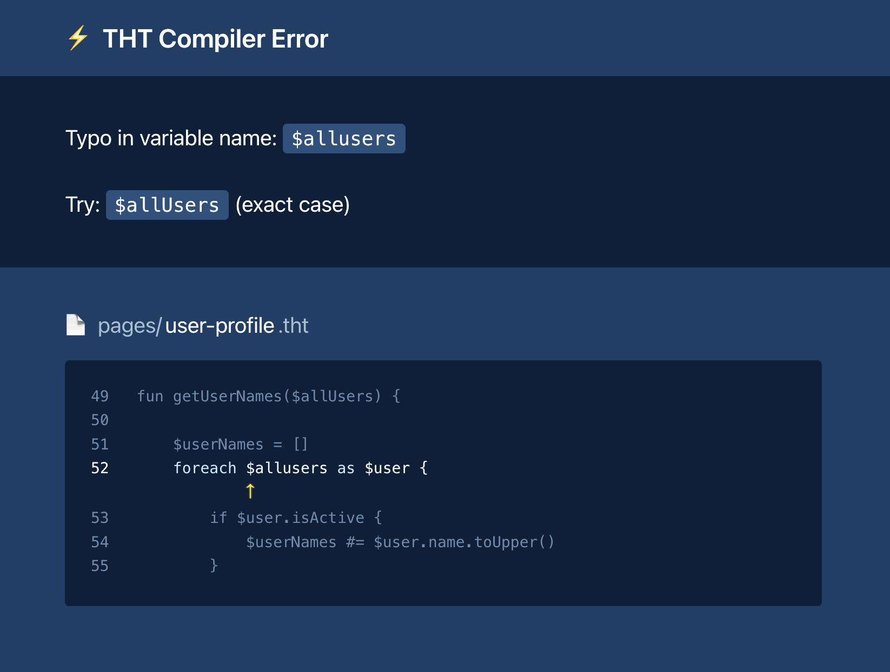The image size is (890, 672).
Task: Click the file document icon
Action: [76, 325]
